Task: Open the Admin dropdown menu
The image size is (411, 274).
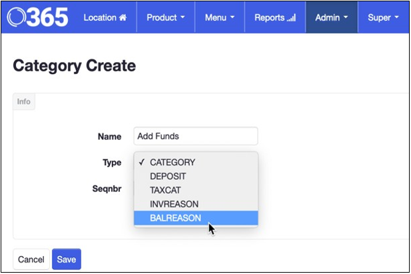Action: click(x=331, y=17)
